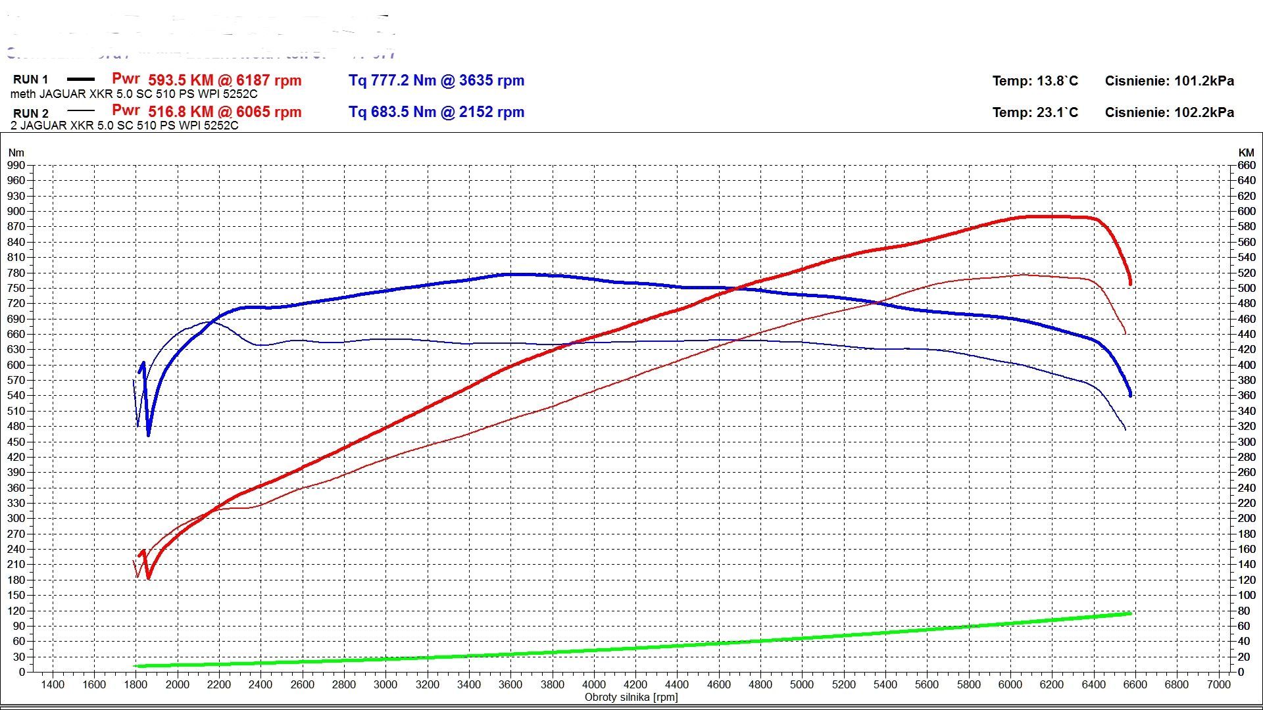Click the RUN 2 label
The image size is (1263, 710).
[30, 113]
